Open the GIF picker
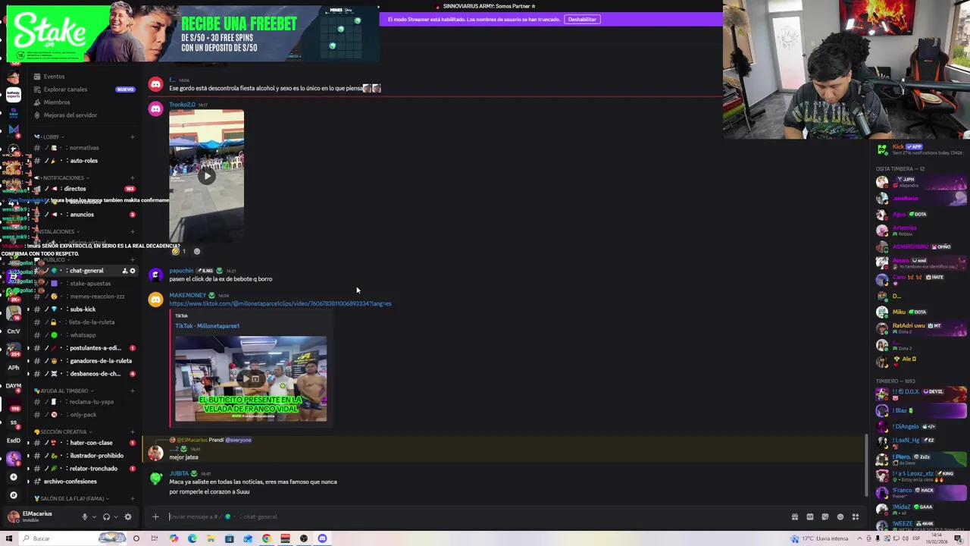Screen dimensions: 970x546 pyautogui.click(x=810, y=517)
